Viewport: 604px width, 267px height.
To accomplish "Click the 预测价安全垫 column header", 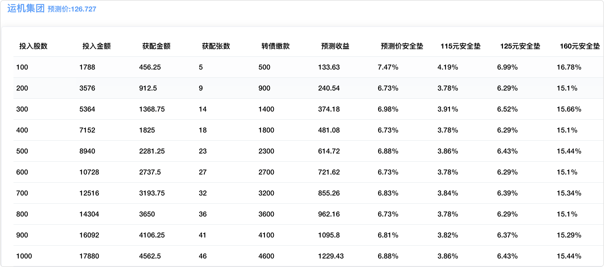I will click(x=402, y=46).
